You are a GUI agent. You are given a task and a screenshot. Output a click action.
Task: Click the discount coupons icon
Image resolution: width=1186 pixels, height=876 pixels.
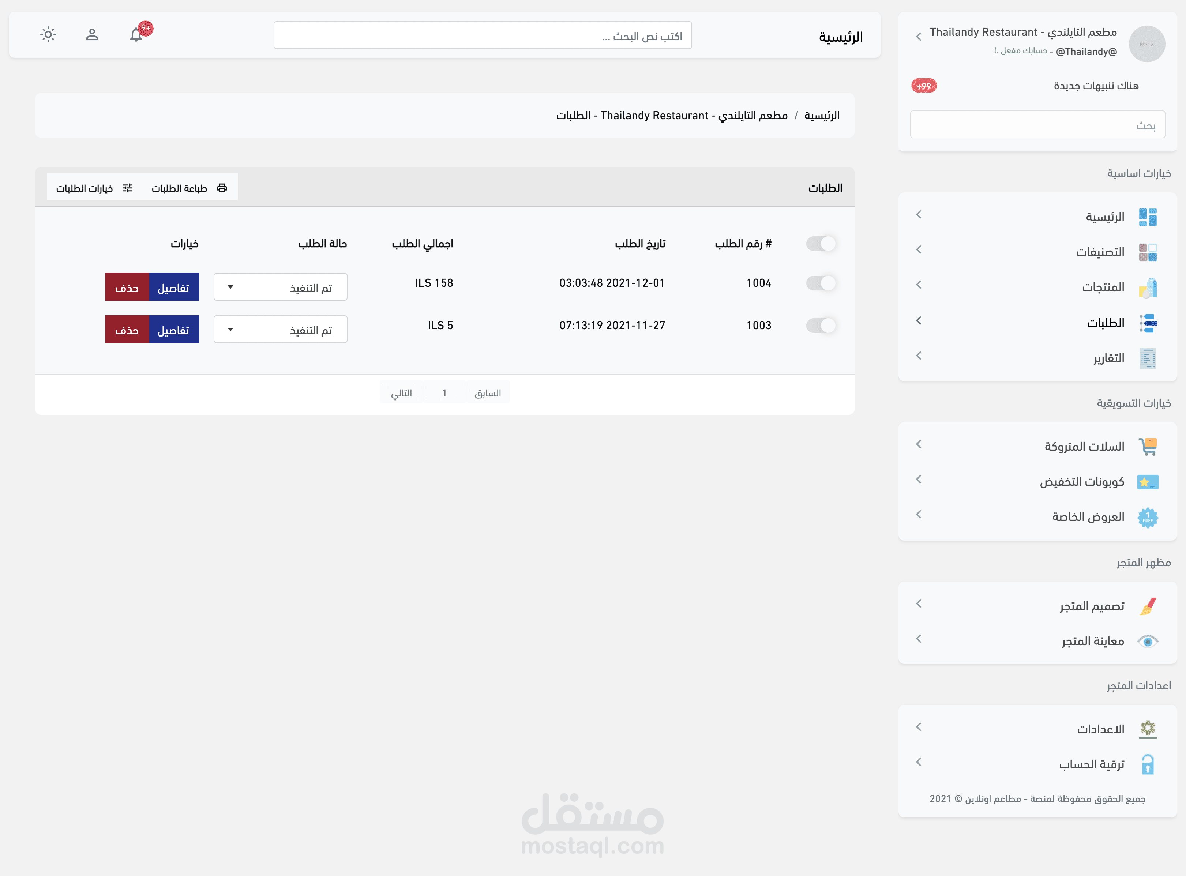(x=1147, y=481)
